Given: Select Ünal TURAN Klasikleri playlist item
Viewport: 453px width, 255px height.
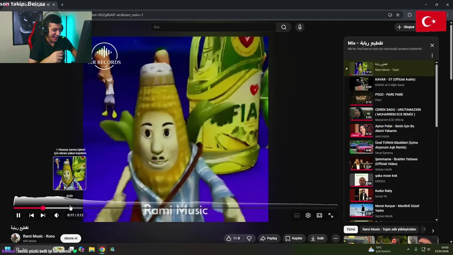Looking at the screenshot, I should coord(389,147).
